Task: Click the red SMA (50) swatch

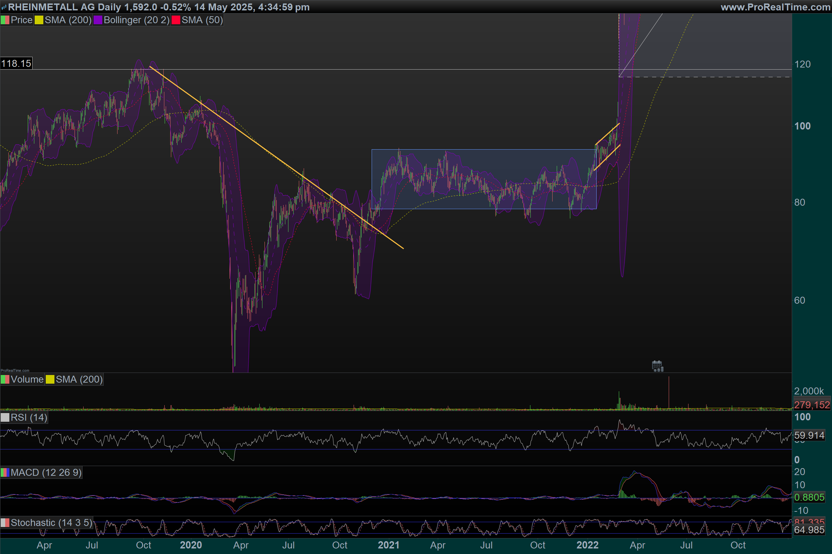Action: pyautogui.click(x=176, y=20)
